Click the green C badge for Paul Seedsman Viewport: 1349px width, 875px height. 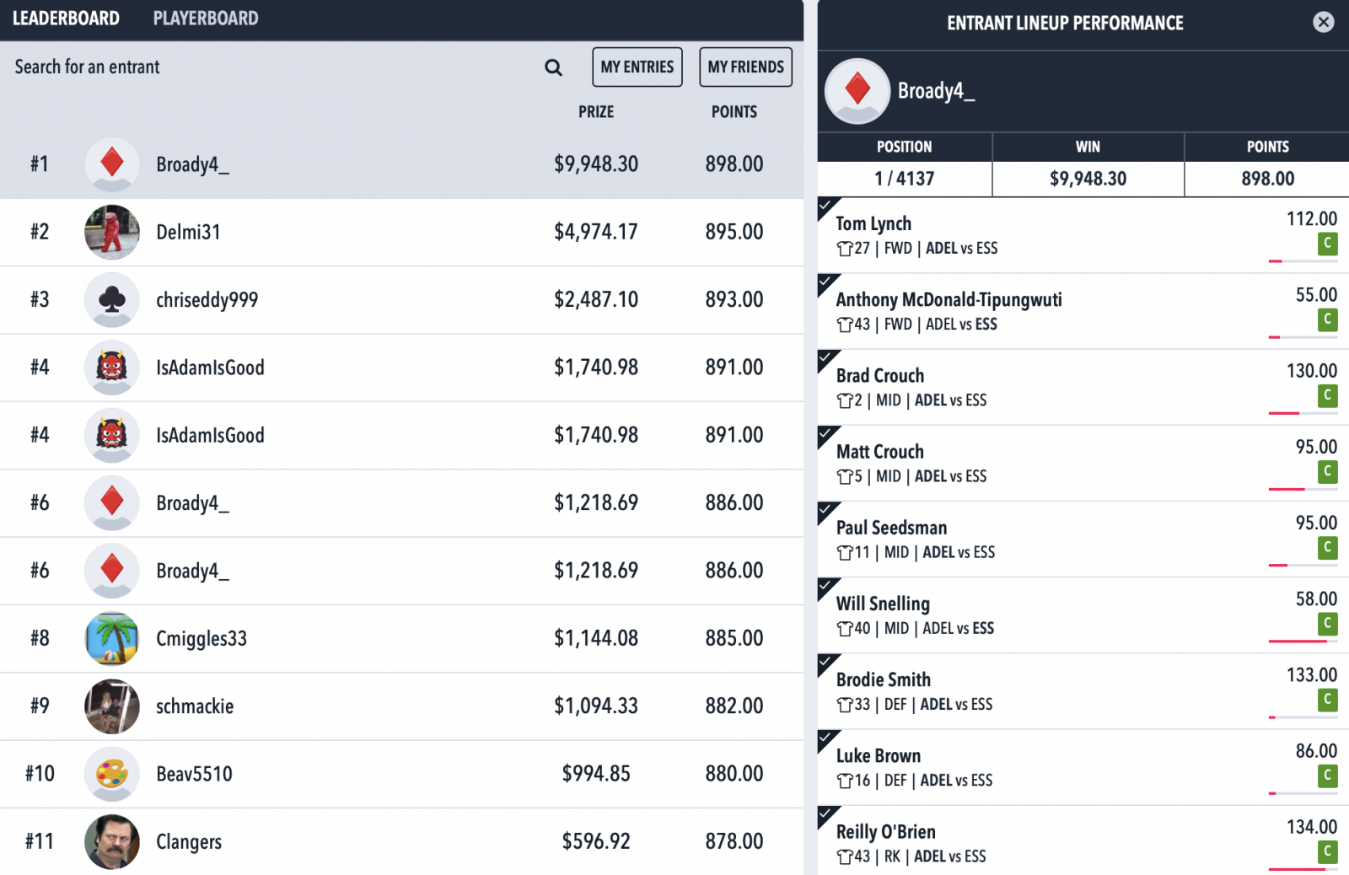[x=1327, y=548]
